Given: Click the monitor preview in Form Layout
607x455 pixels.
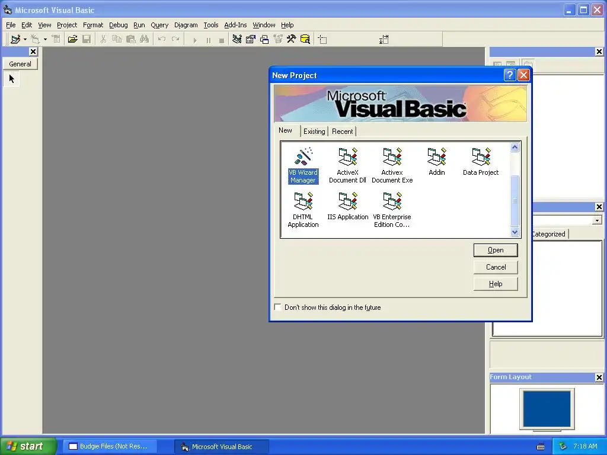Looking at the screenshot, I should coord(547,409).
